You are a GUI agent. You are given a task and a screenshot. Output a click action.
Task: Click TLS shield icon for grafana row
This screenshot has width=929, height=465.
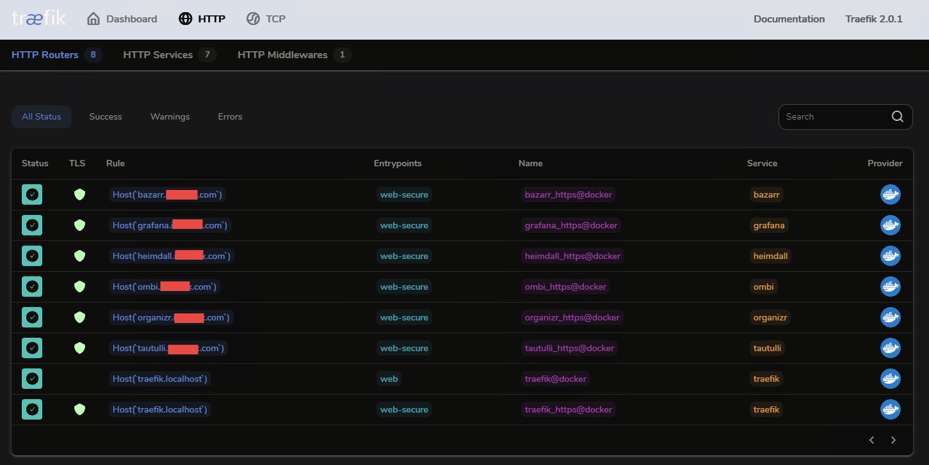[x=79, y=225]
